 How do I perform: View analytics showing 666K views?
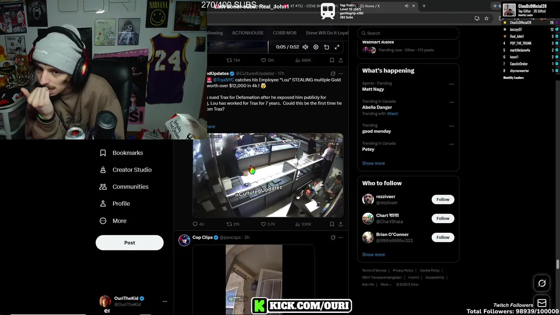[x=303, y=60]
